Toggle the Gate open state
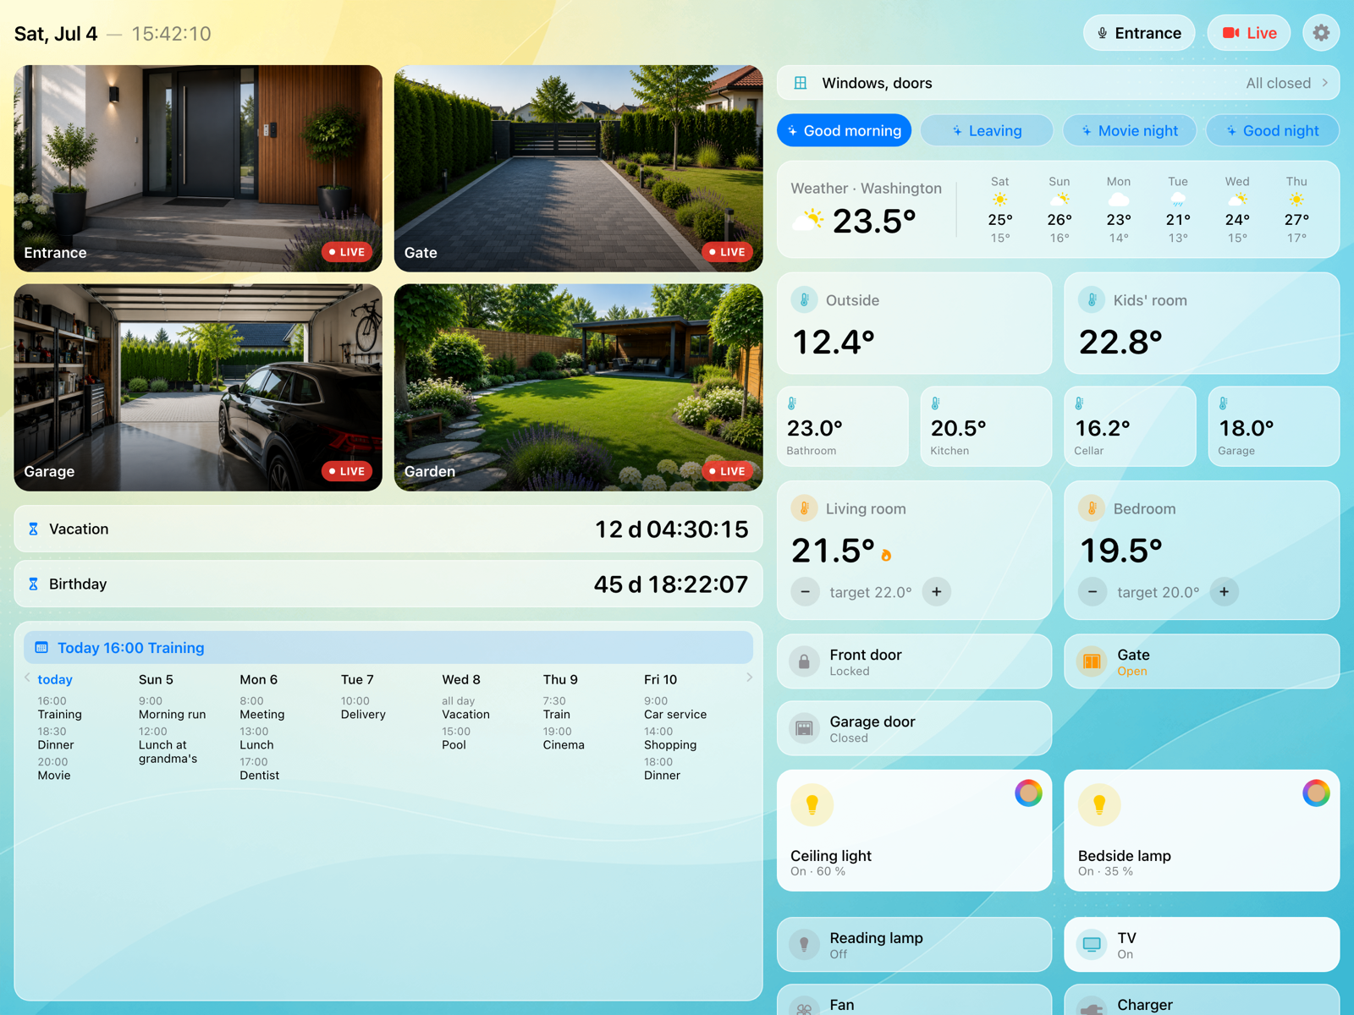The image size is (1354, 1015). click(1202, 661)
